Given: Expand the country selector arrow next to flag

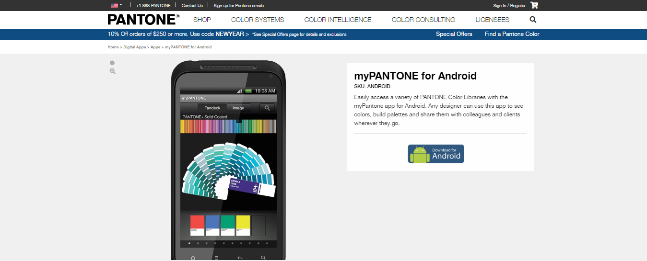Looking at the screenshot, I should [x=121, y=5].
